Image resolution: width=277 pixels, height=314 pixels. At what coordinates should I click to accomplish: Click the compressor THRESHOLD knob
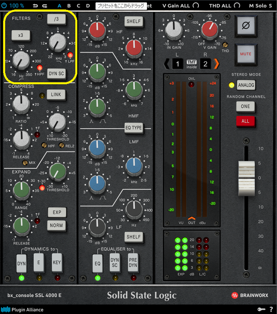[x=57, y=122]
